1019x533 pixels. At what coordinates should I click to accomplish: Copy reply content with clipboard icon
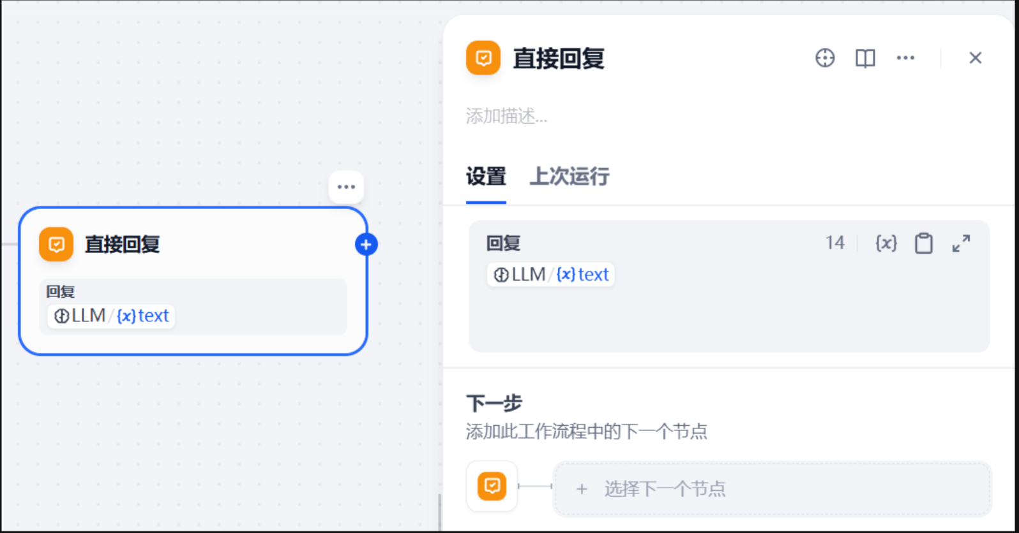point(924,243)
